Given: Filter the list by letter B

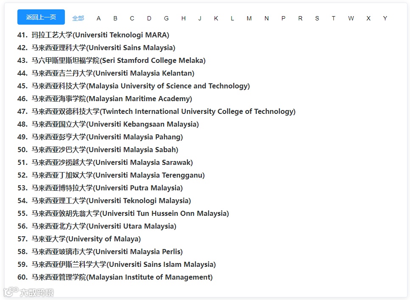Looking at the screenshot, I should tap(115, 18).
